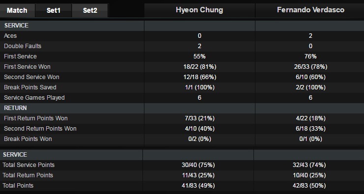Select the Break Points Saved row label
The height and width of the screenshot is (194, 364).
tap(30, 87)
